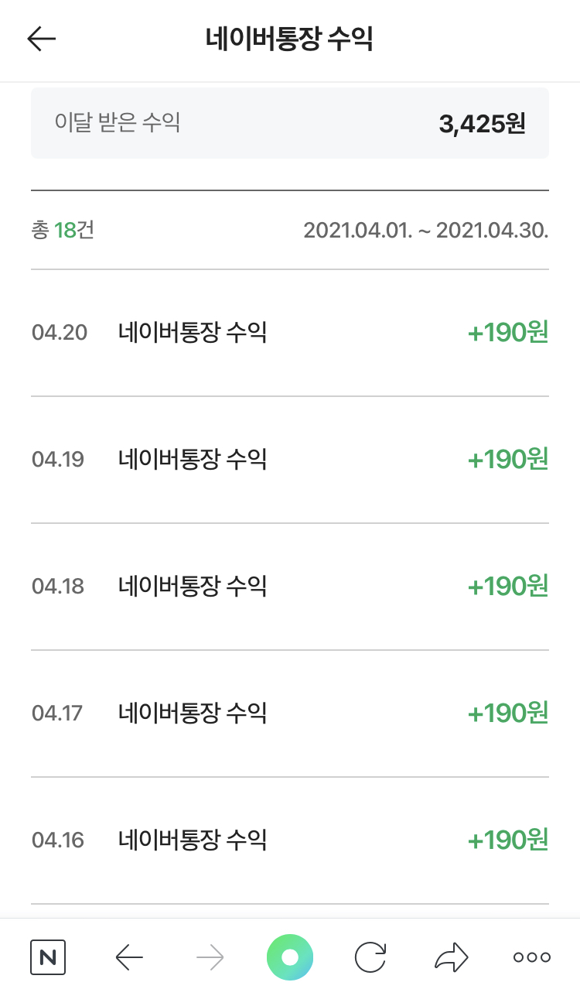Tap the 총 18건 count label
The height and width of the screenshot is (996, 580).
63,231
